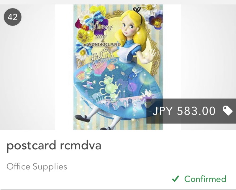Click the white daisy in top corner
This screenshot has width=236, height=190.
pyautogui.click(x=150, y=8)
